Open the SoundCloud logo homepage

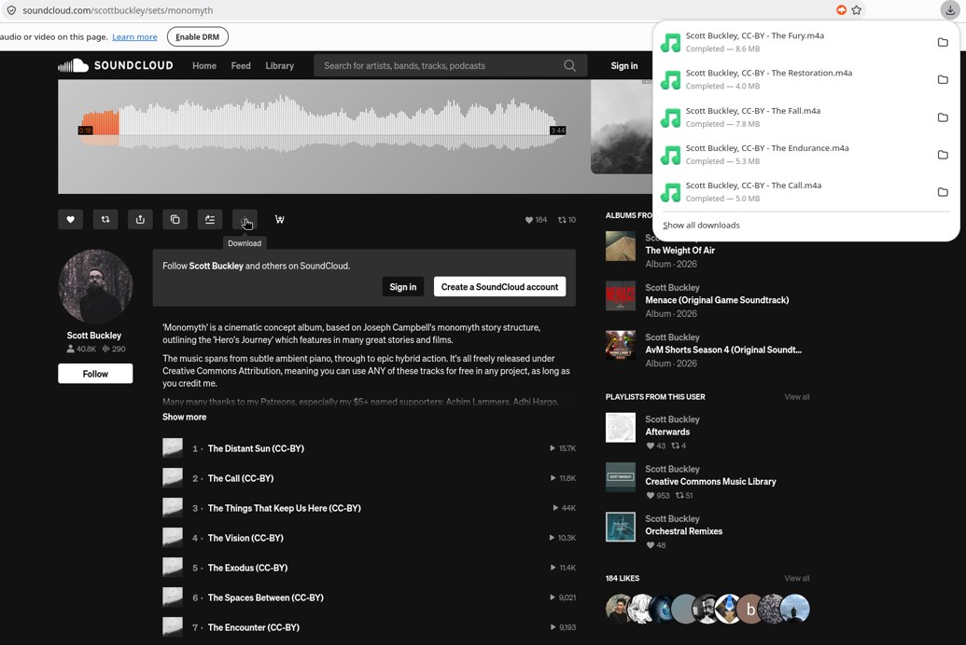pyautogui.click(x=115, y=65)
